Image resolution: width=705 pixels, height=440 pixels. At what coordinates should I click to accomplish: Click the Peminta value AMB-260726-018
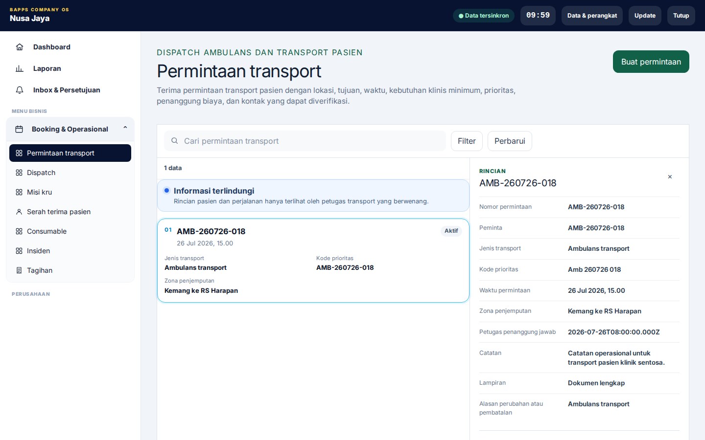[596, 228]
